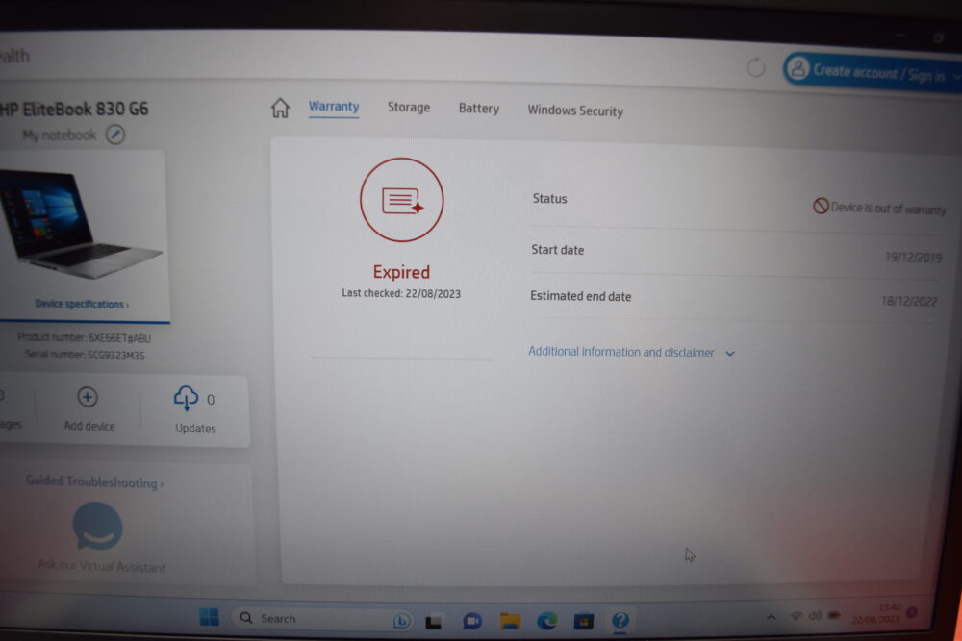Click the Wi-Fi tray icon

click(x=797, y=615)
